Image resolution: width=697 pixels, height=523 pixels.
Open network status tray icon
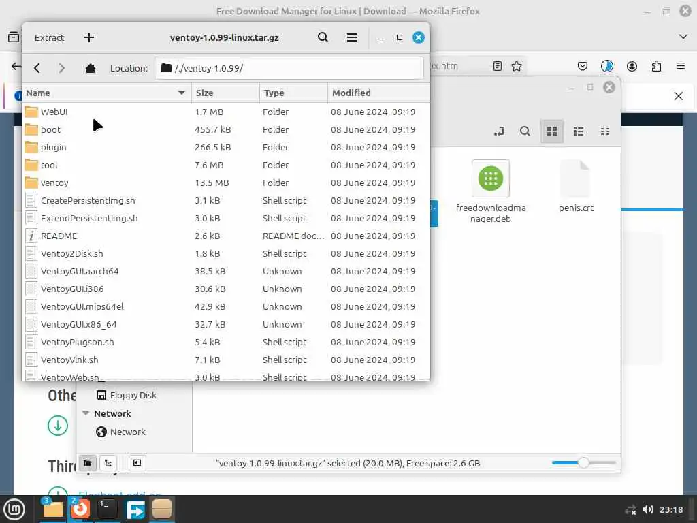tap(630, 509)
